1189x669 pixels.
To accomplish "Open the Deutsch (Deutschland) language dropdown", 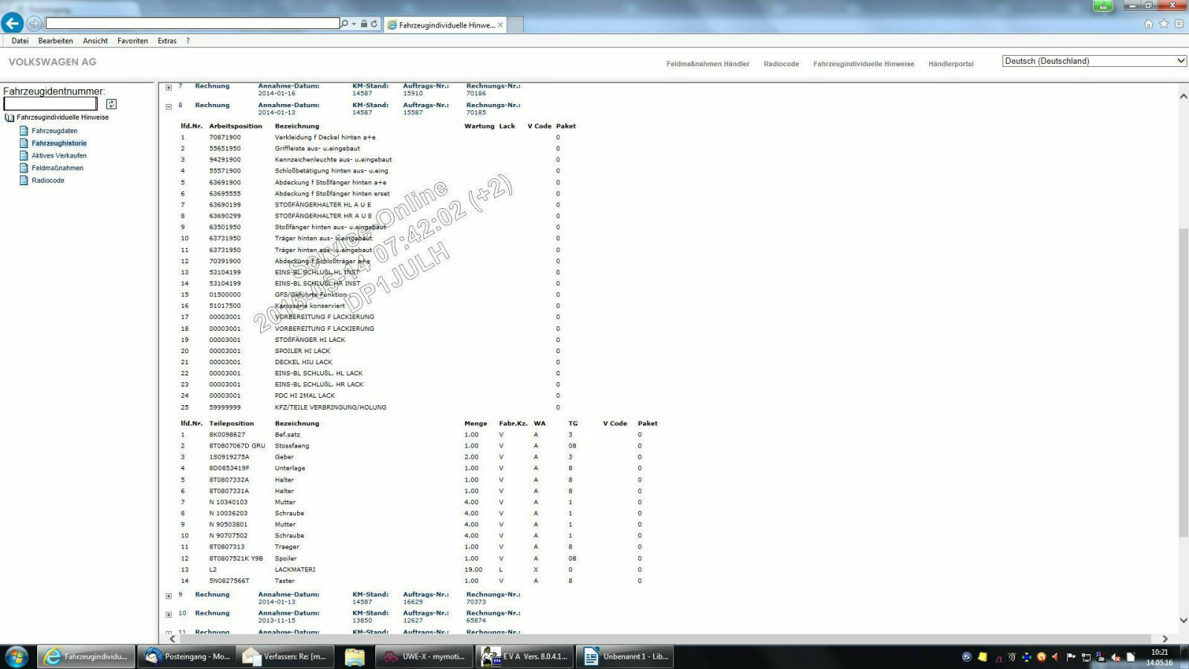I will click(1094, 61).
